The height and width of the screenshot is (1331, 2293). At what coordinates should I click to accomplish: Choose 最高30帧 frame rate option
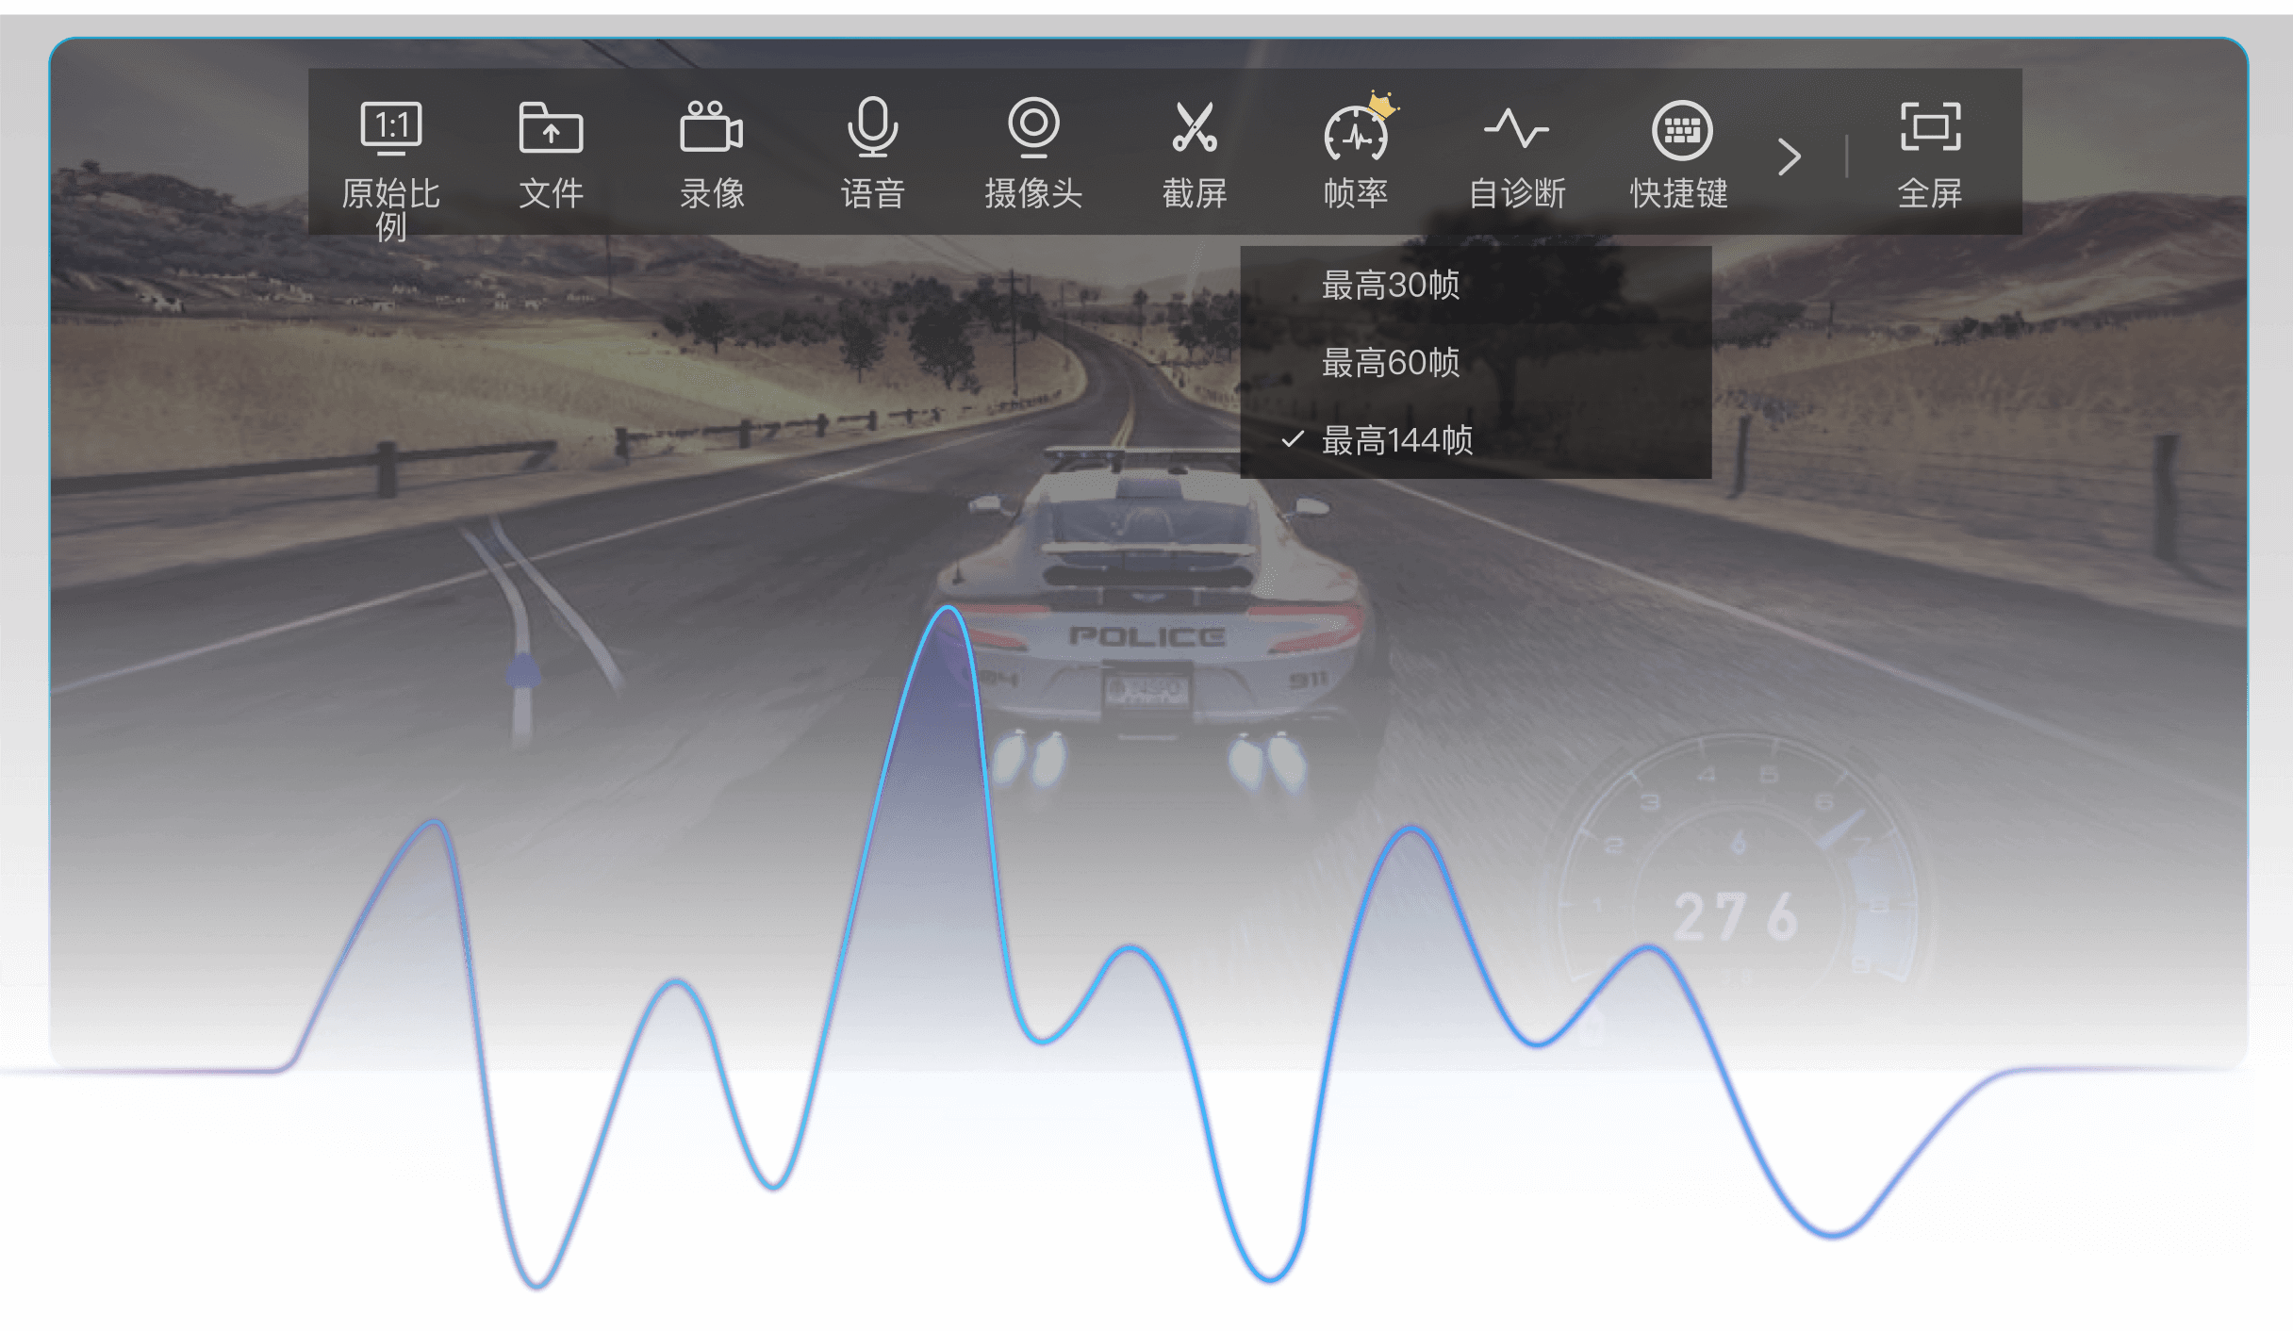tap(1476, 285)
